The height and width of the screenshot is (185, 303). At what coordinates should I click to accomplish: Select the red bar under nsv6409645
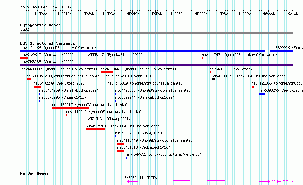24,58
